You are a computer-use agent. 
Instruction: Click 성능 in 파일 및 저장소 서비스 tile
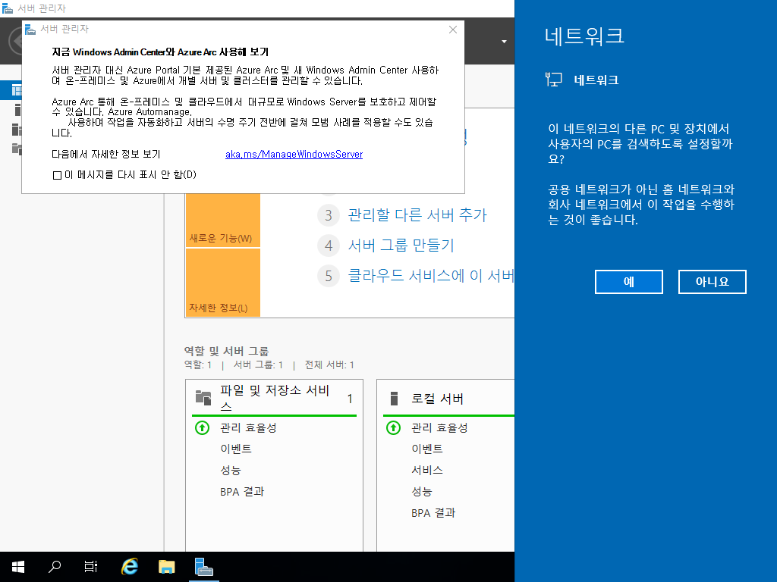tap(231, 471)
